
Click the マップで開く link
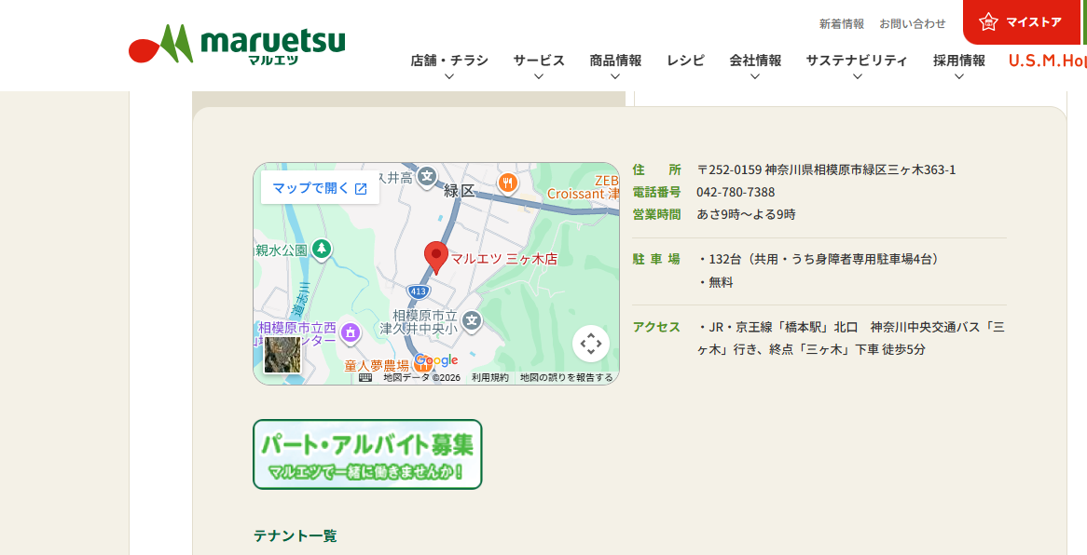click(x=320, y=188)
